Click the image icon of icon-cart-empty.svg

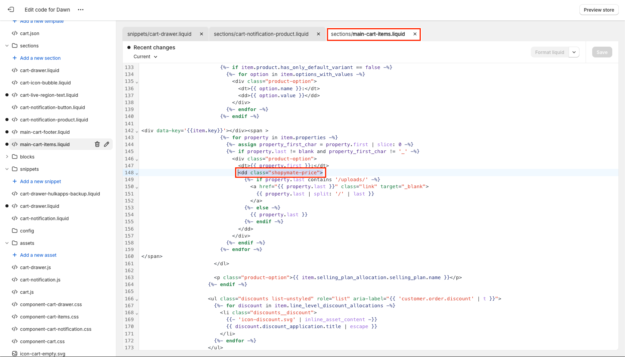tap(15, 354)
